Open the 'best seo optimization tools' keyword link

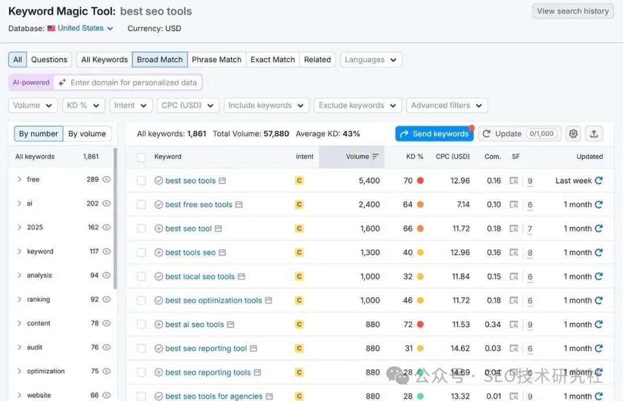pyautogui.click(x=213, y=301)
